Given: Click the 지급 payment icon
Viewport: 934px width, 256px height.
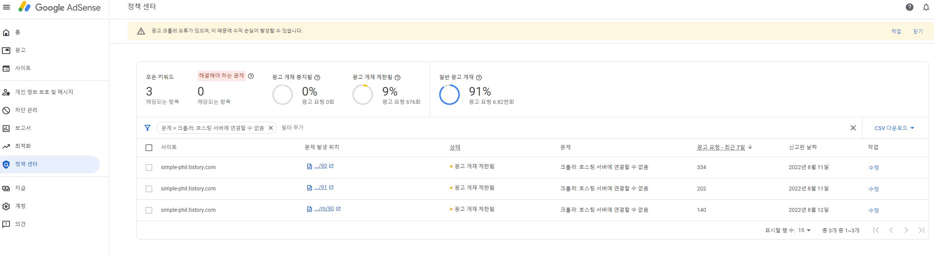Looking at the screenshot, I should pos(6,188).
